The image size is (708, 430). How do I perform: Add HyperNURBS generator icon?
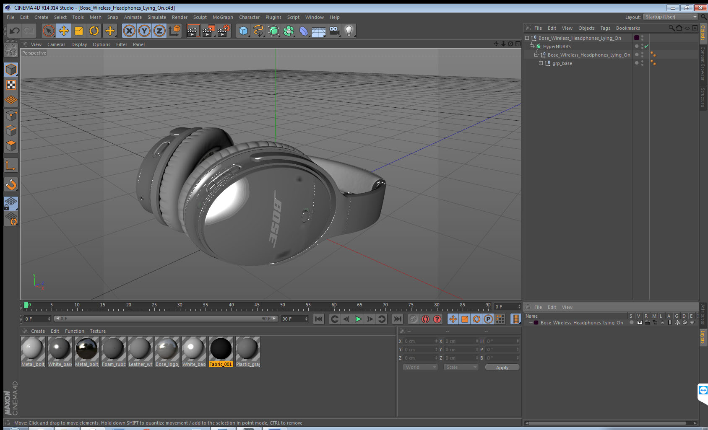[x=273, y=31]
